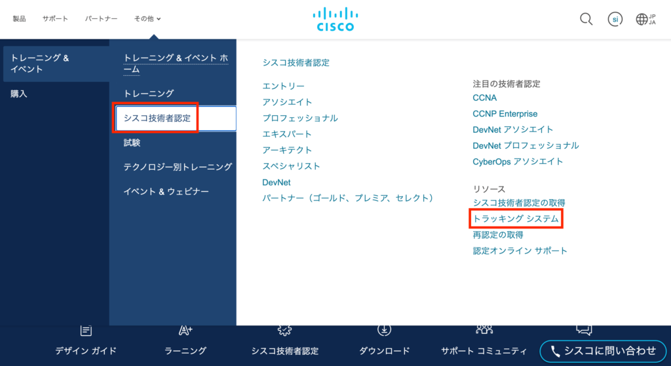Click the デザイン ガイド icon
671x366 pixels.
(x=86, y=331)
